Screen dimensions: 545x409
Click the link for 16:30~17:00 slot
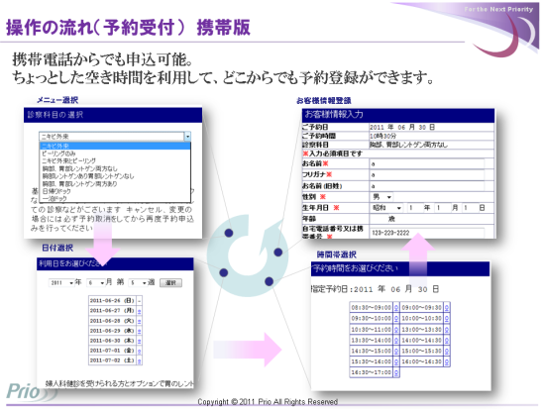click(396, 372)
